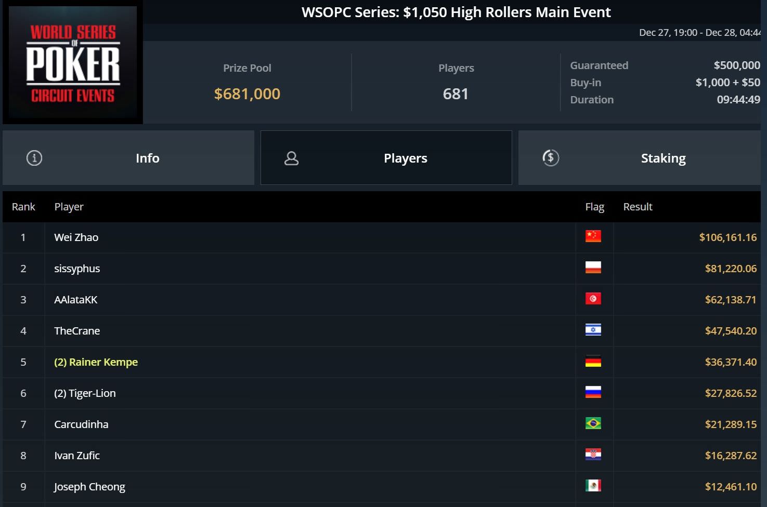Select the Players tab

[x=386, y=158]
